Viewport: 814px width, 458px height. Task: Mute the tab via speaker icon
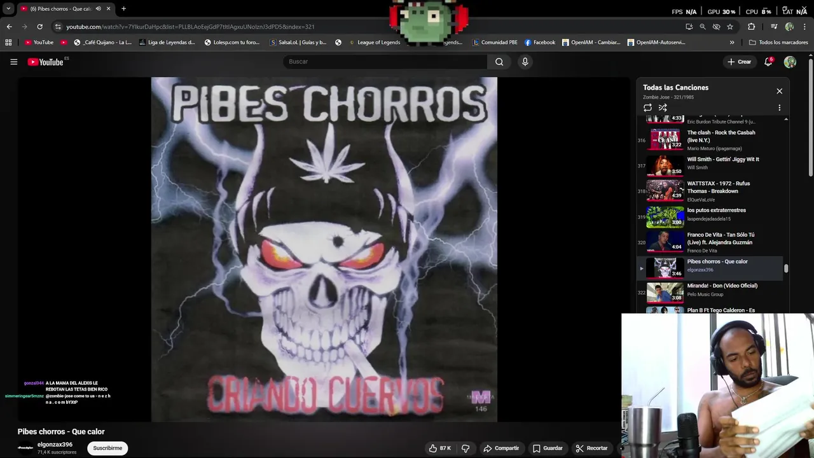[98, 9]
